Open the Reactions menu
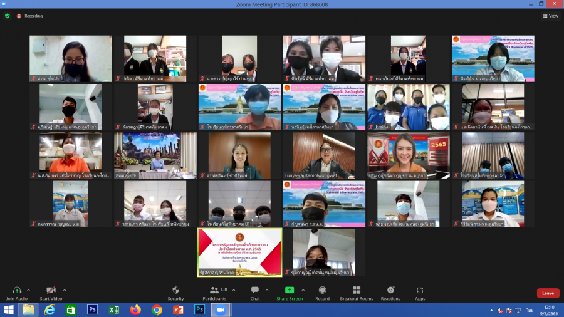Viewport: 564px width, 317px height. (x=390, y=290)
